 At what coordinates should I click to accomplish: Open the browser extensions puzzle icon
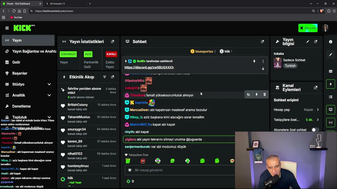pos(329,11)
